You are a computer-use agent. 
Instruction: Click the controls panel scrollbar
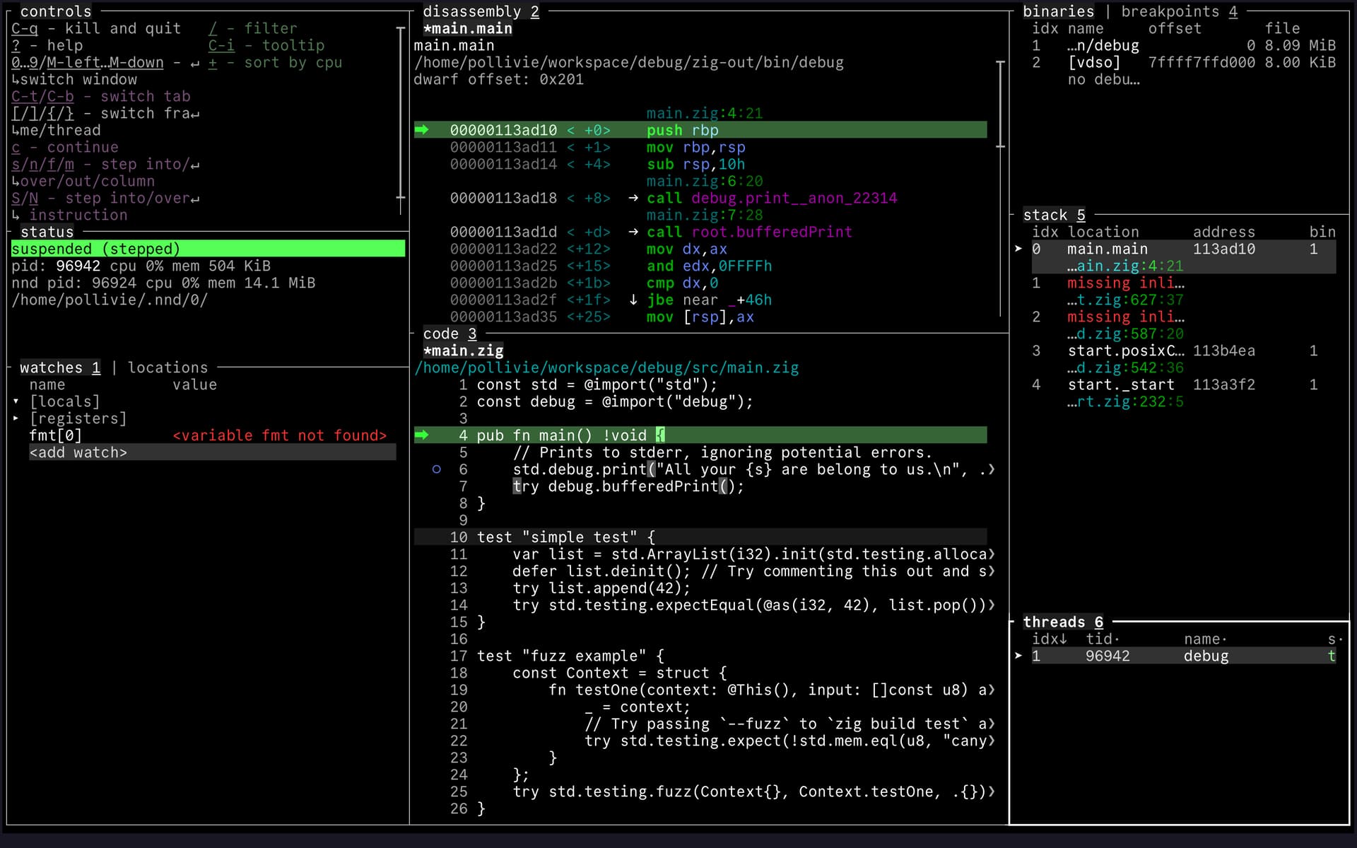(x=400, y=113)
